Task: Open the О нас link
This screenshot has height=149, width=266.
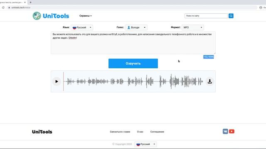Action: [140, 132]
